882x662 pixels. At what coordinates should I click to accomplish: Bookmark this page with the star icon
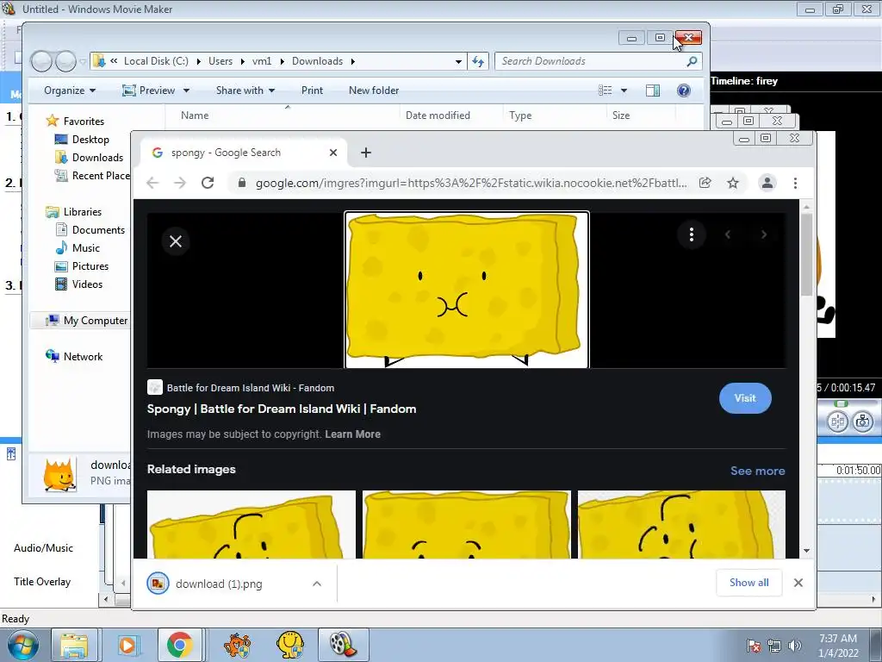click(732, 183)
